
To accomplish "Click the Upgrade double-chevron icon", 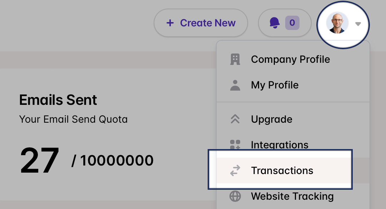I will (x=235, y=119).
